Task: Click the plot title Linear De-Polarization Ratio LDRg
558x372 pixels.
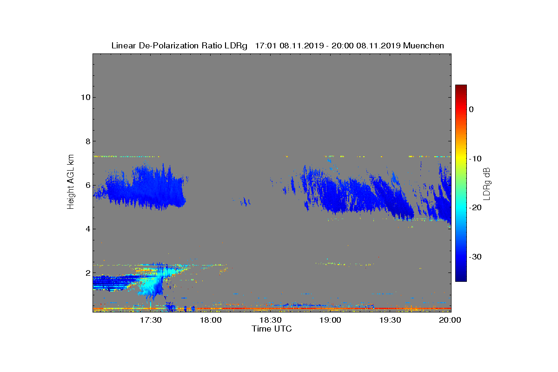Action: 180,46
